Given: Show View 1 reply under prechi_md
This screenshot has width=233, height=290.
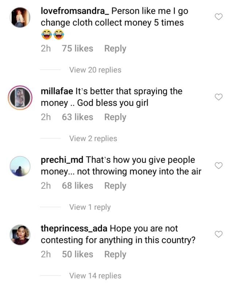Looking at the screenshot, I should coord(90,207).
